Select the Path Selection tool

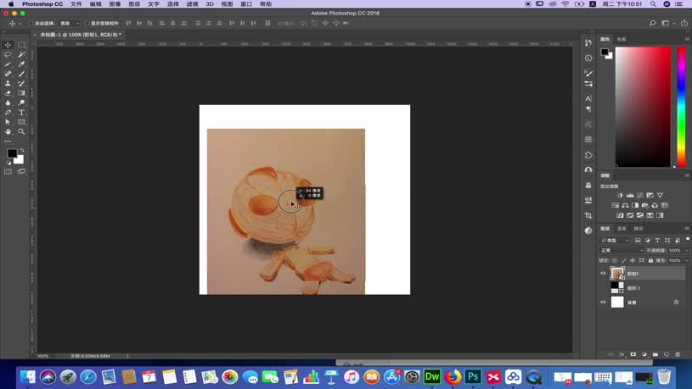tap(8, 122)
